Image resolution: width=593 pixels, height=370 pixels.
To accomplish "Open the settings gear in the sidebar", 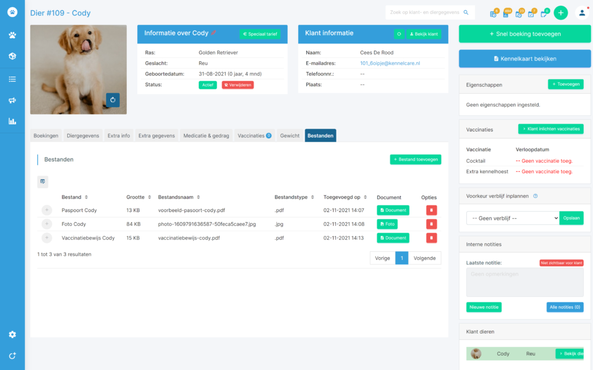I will click(12, 334).
